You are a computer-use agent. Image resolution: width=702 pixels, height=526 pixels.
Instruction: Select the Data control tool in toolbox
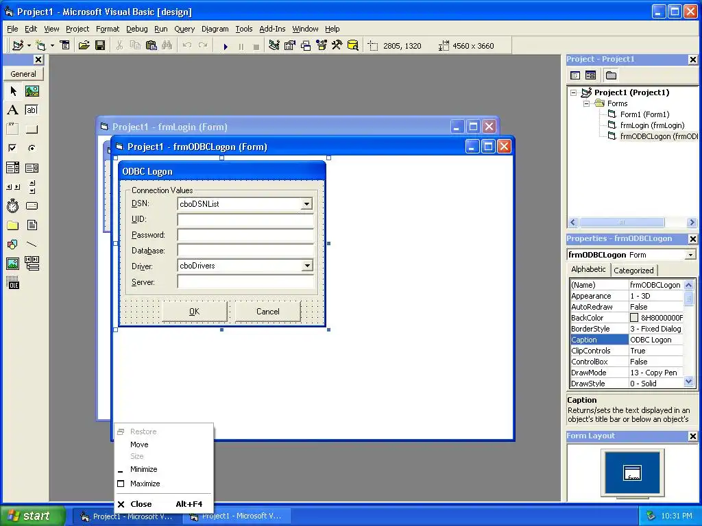32,264
